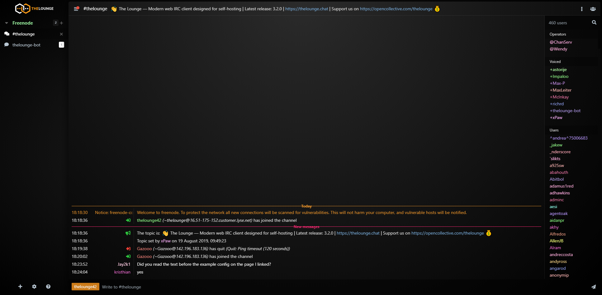Click Jay2k1 nickname in chat
Screen dimensions: 602x295
pos(124,264)
